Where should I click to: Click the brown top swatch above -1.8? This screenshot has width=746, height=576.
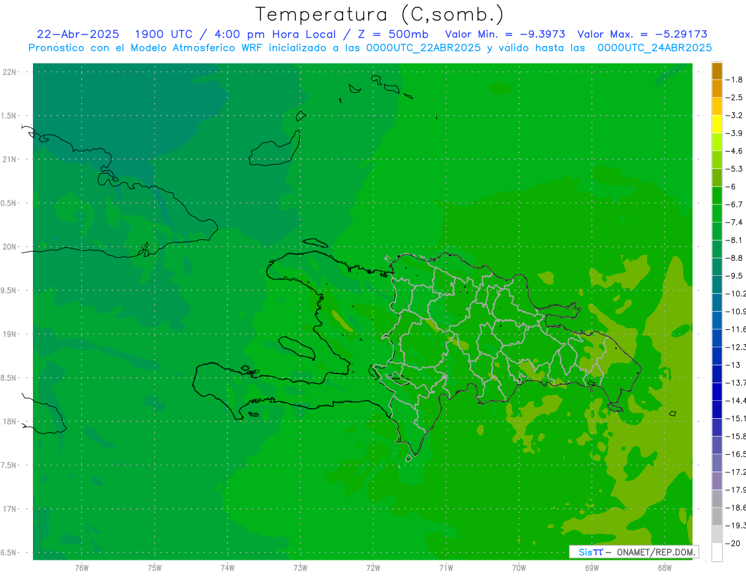point(717,71)
